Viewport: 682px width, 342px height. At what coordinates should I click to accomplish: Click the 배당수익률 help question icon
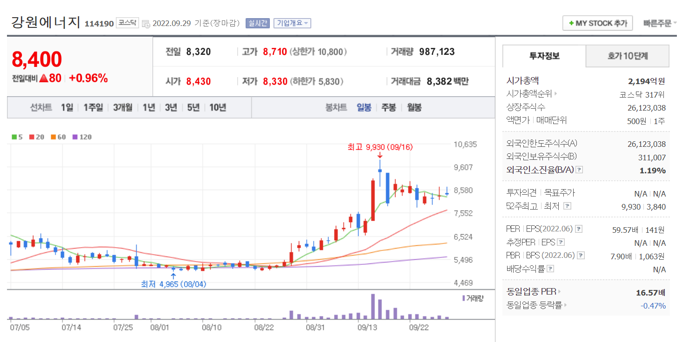coord(550,269)
